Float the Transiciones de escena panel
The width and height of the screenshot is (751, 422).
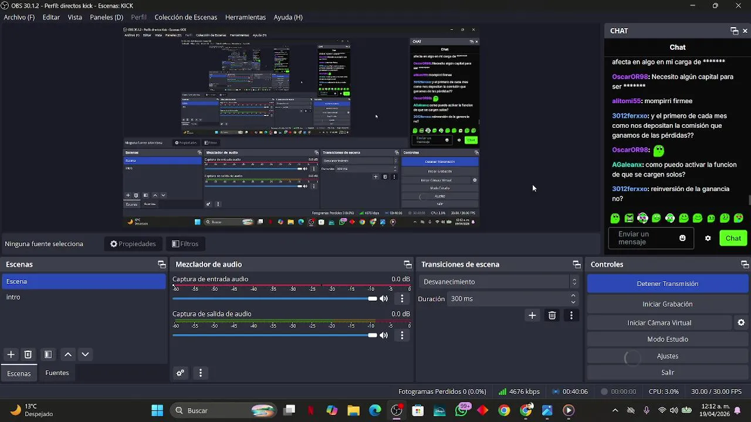click(577, 264)
